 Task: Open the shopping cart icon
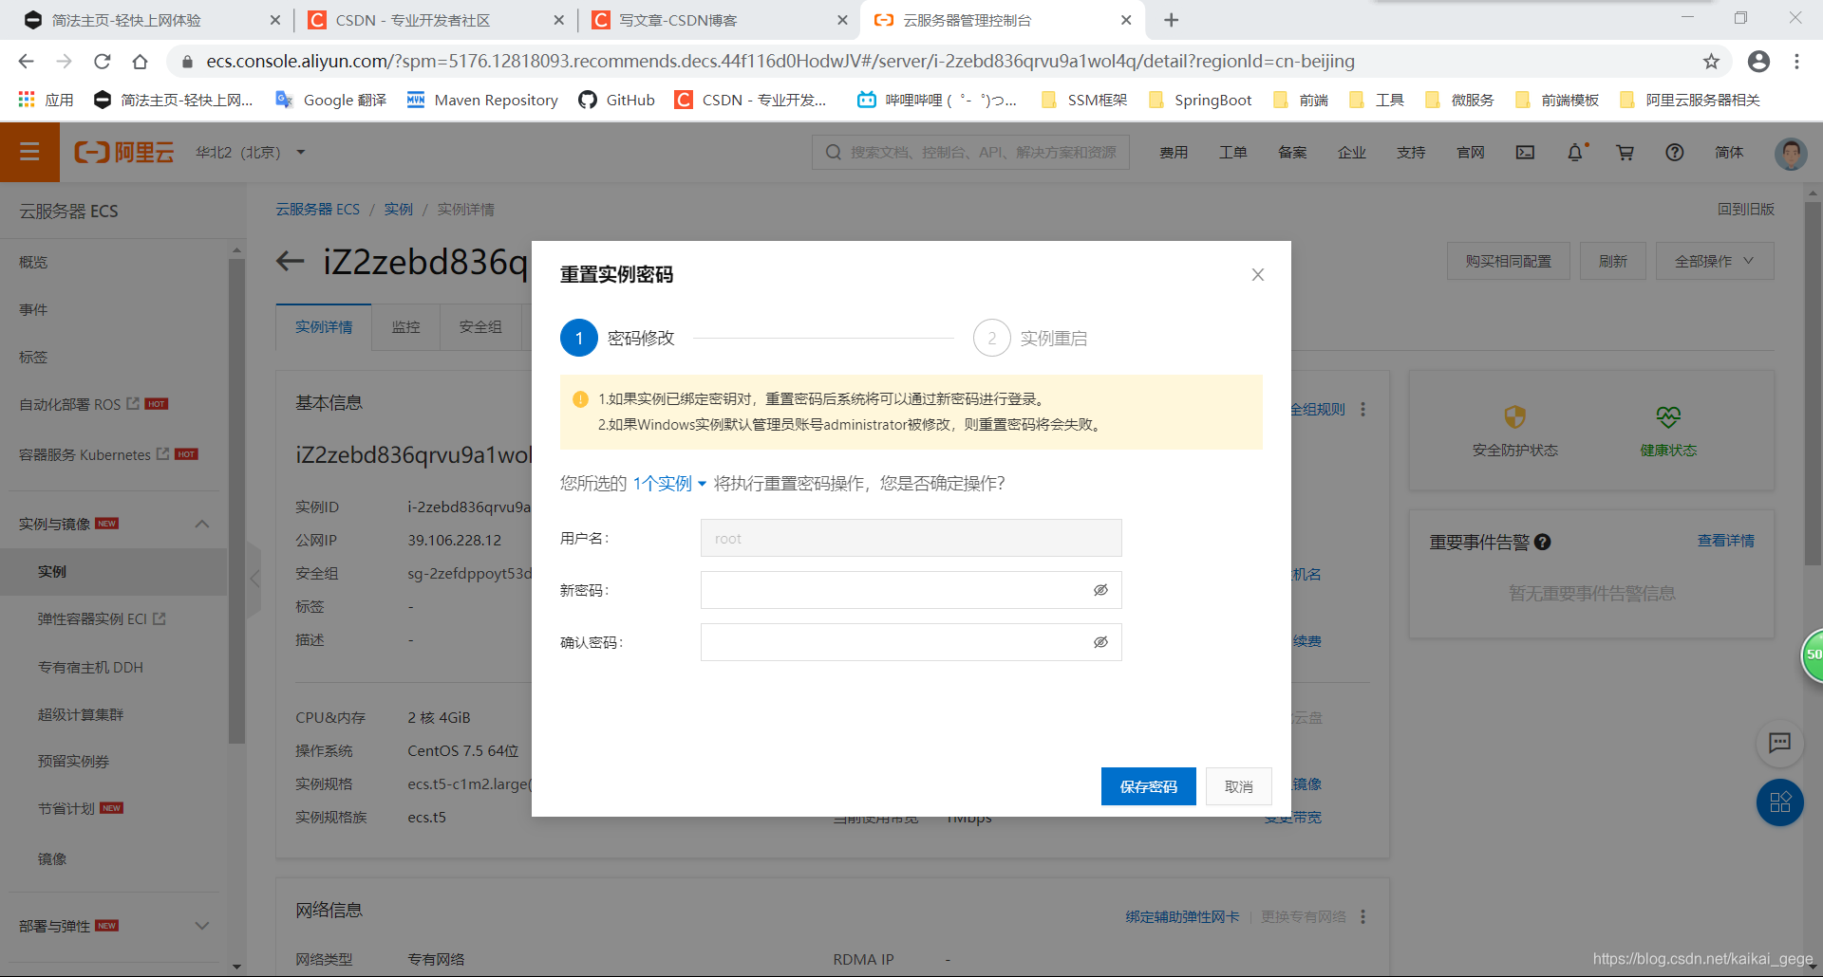[x=1625, y=152]
